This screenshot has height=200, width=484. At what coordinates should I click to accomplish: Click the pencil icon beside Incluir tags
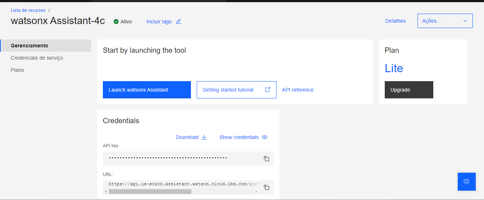coord(179,22)
